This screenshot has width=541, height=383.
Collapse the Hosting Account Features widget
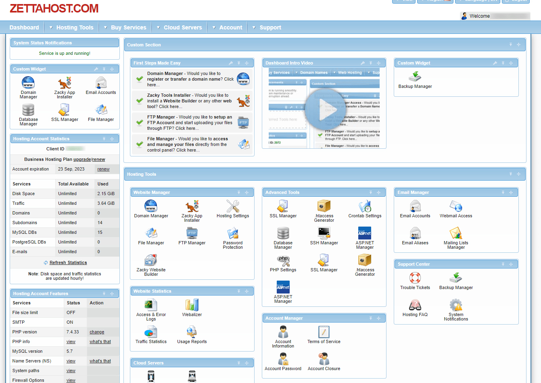click(104, 294)
